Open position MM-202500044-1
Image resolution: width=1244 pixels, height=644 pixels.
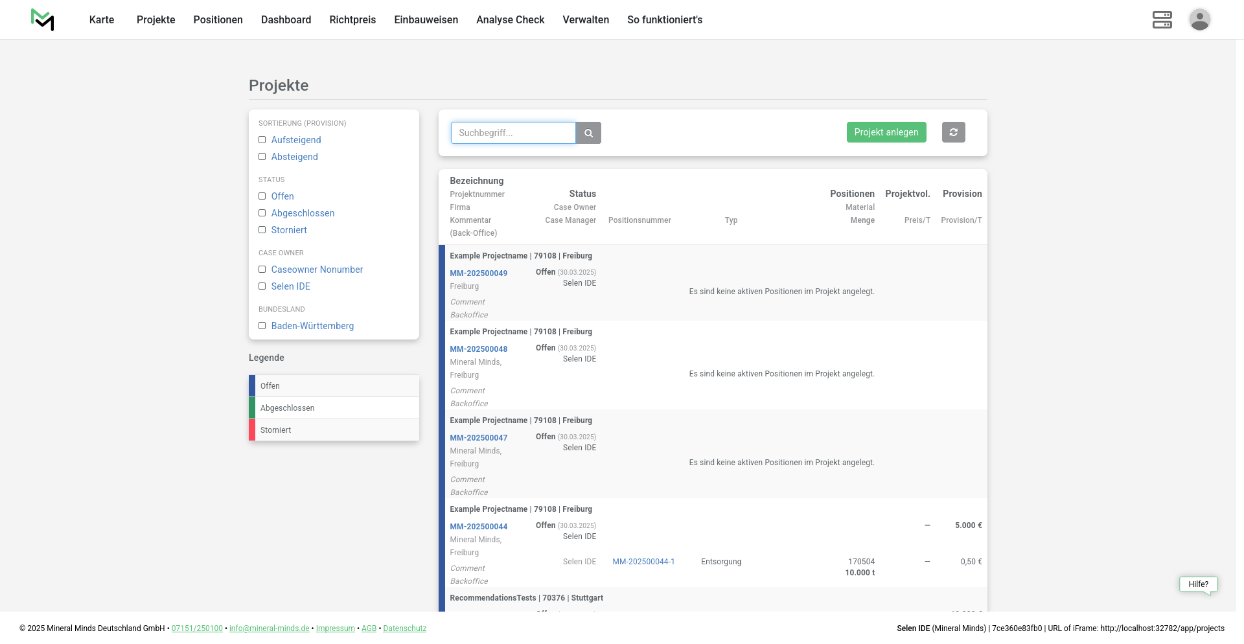[x=643, y=562]
